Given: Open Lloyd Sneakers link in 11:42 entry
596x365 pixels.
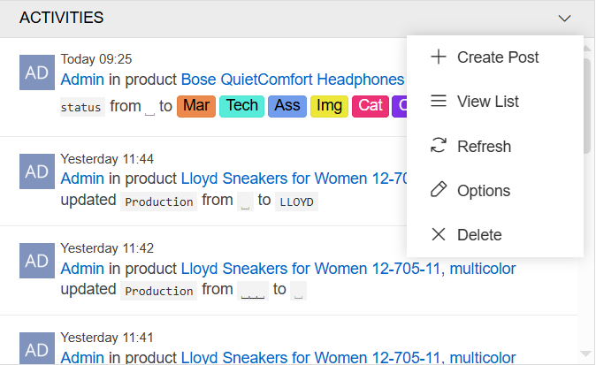Looking at the screenshot, I should [x=348, y=268].
